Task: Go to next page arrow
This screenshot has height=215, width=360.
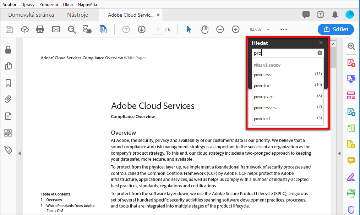Action: click(142, 29)
